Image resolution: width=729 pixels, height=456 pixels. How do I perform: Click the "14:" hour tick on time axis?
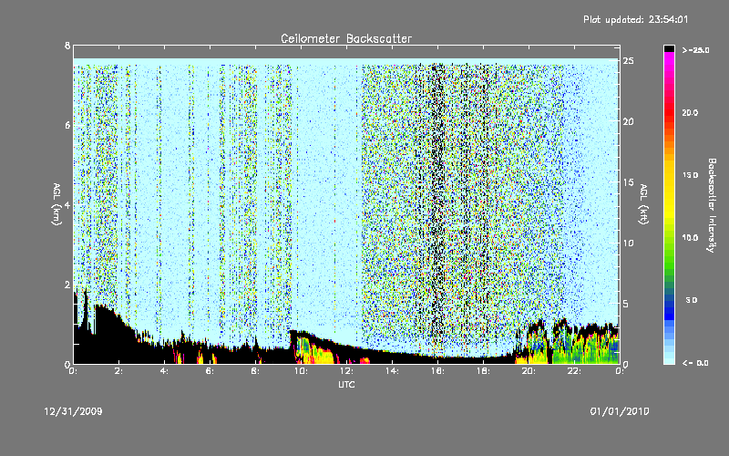pos(392,371)
